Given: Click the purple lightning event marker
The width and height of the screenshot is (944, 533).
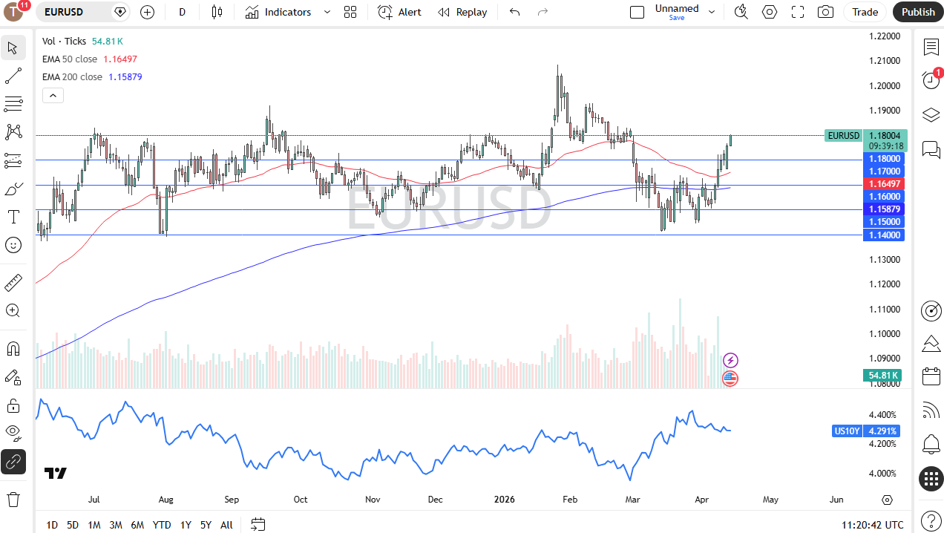Looking at the screenshot, I should pyautogui.click(x=730, y=361).
